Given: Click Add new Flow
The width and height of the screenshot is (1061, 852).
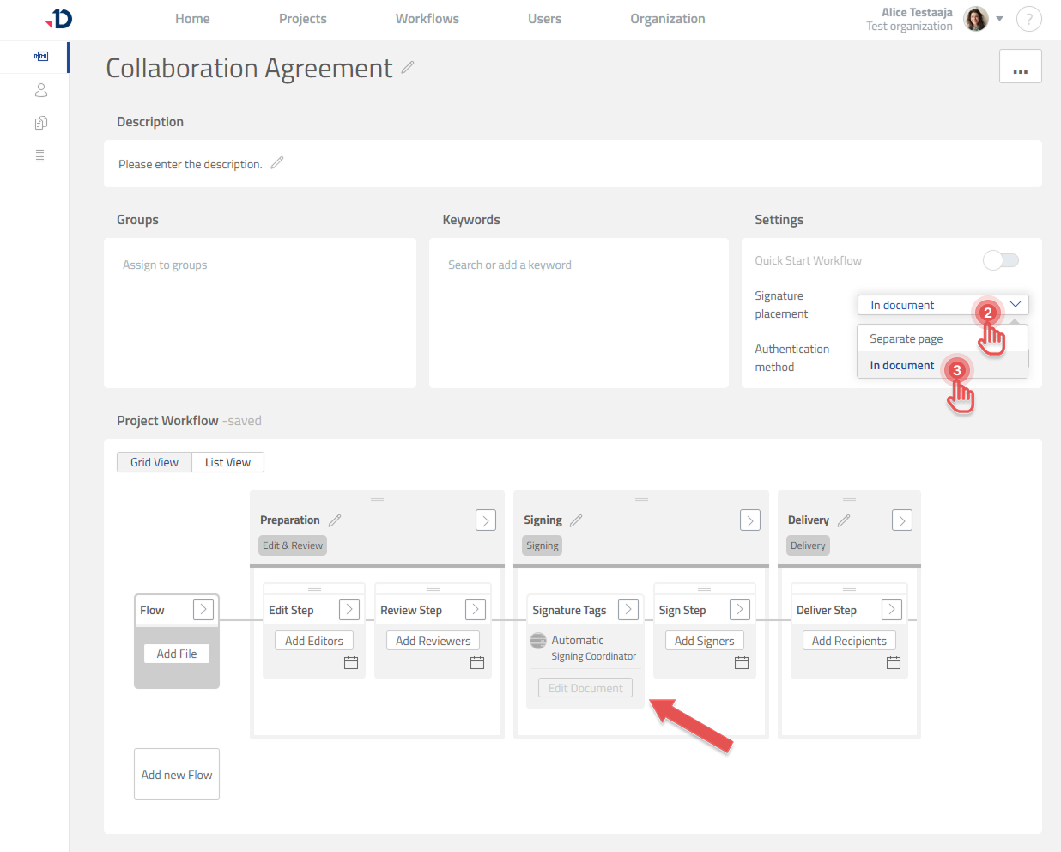Looking at the screenshot, I should pyautogui.click(x=176, y=773).
